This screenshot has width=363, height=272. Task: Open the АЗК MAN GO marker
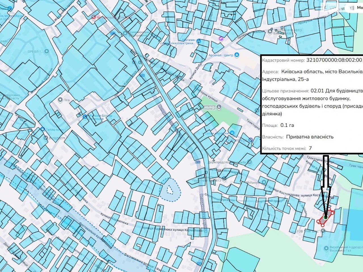point(251,140)
